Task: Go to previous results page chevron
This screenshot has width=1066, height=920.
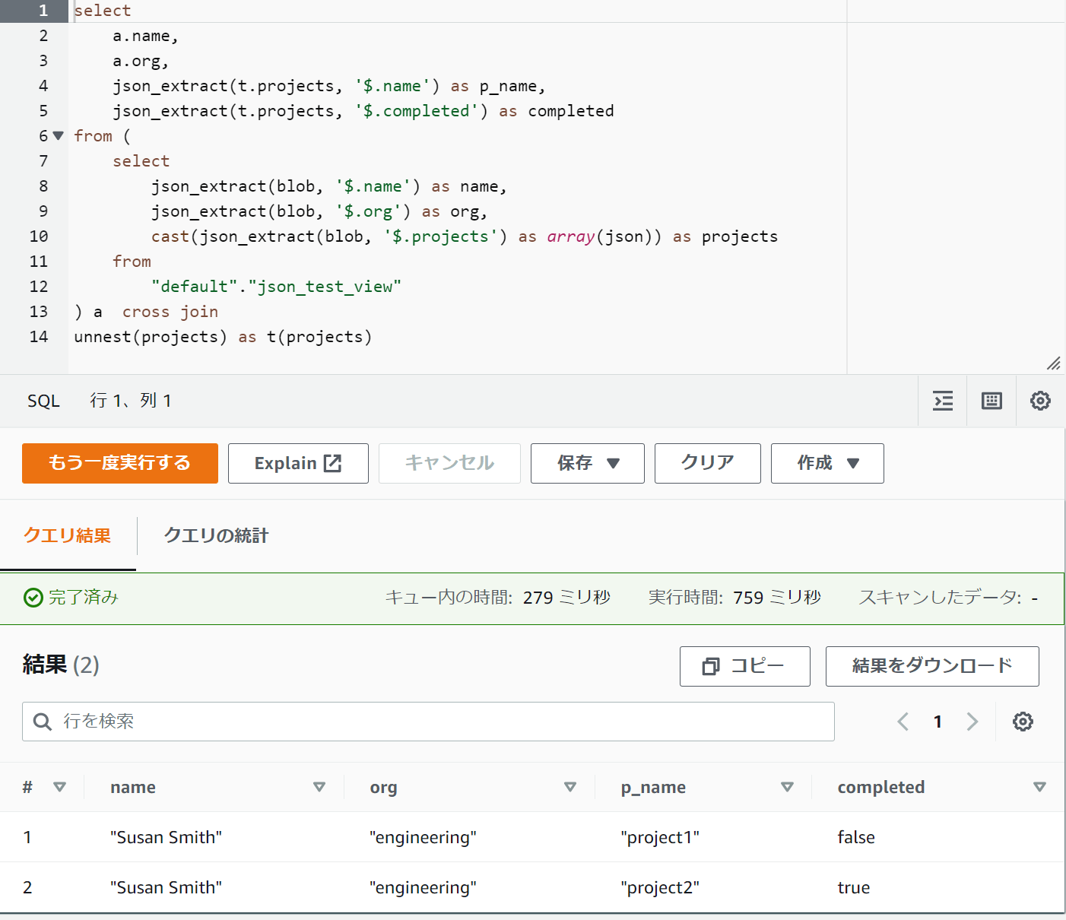Action: tap(903, 722)
